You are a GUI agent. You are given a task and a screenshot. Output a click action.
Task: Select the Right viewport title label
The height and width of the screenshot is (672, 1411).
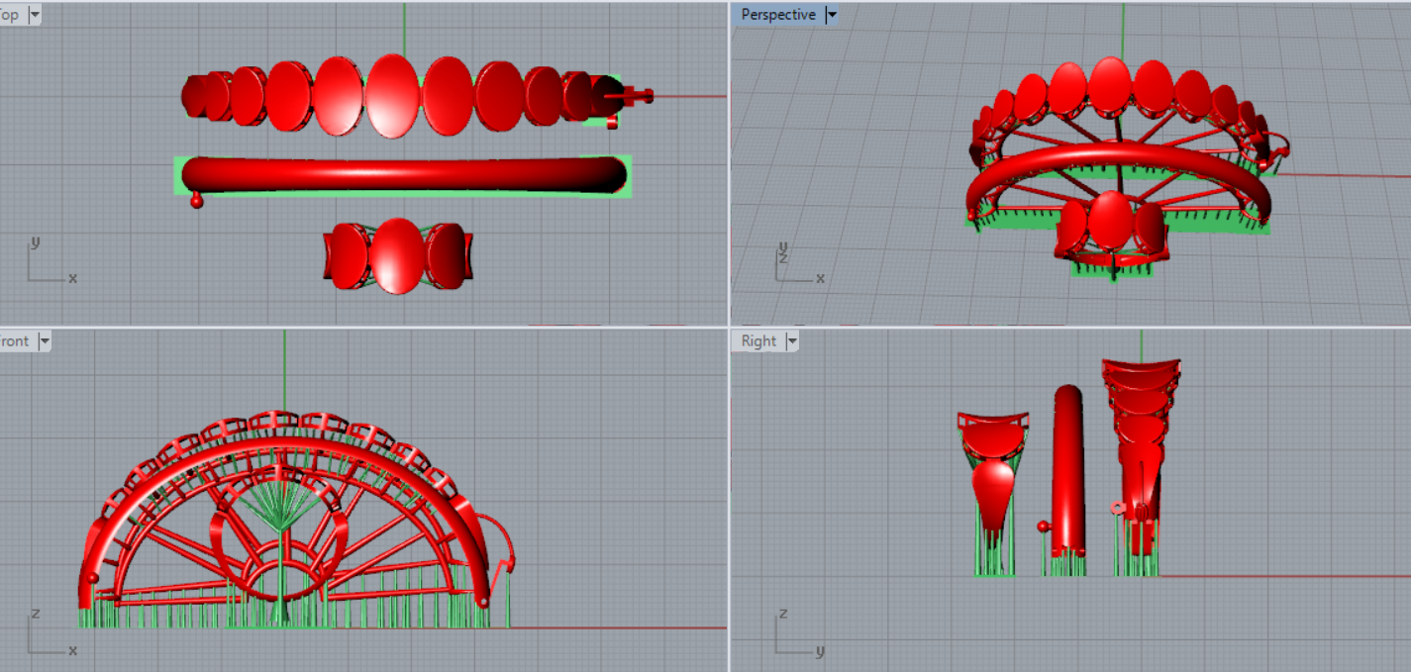point(758,341)
